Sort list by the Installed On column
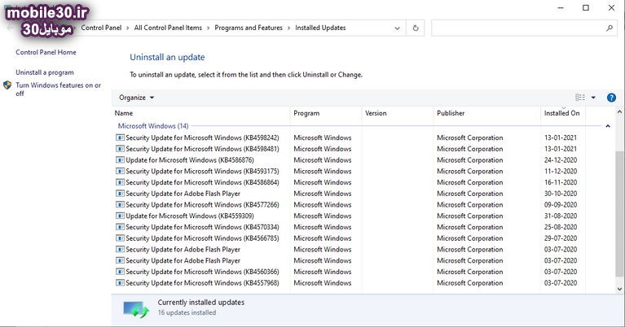Screen dimensions: 625x327 (x=561, y=113)
